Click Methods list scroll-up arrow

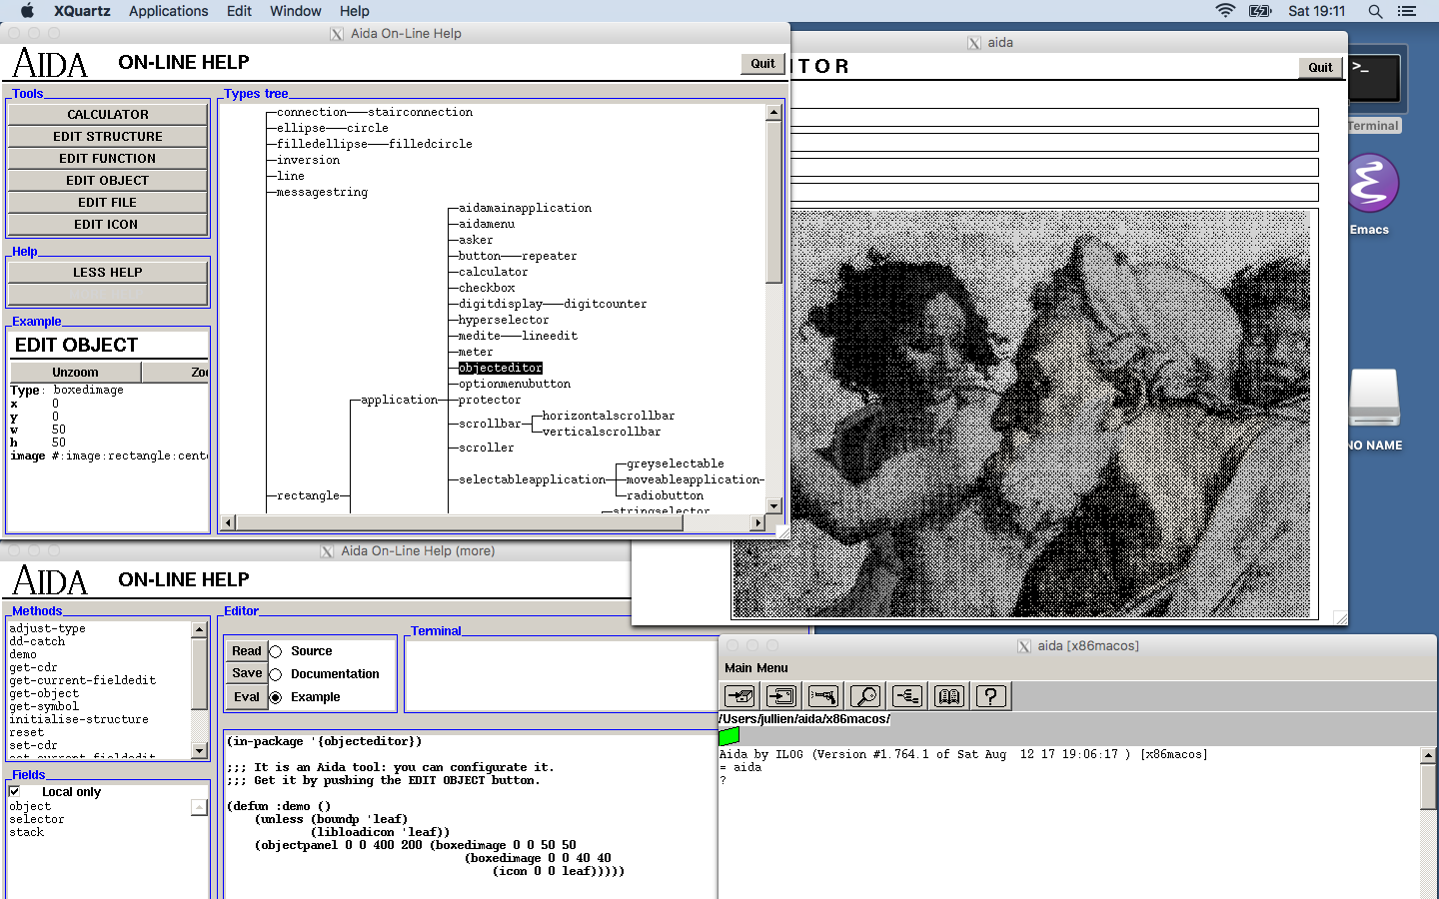coord(199,629)
